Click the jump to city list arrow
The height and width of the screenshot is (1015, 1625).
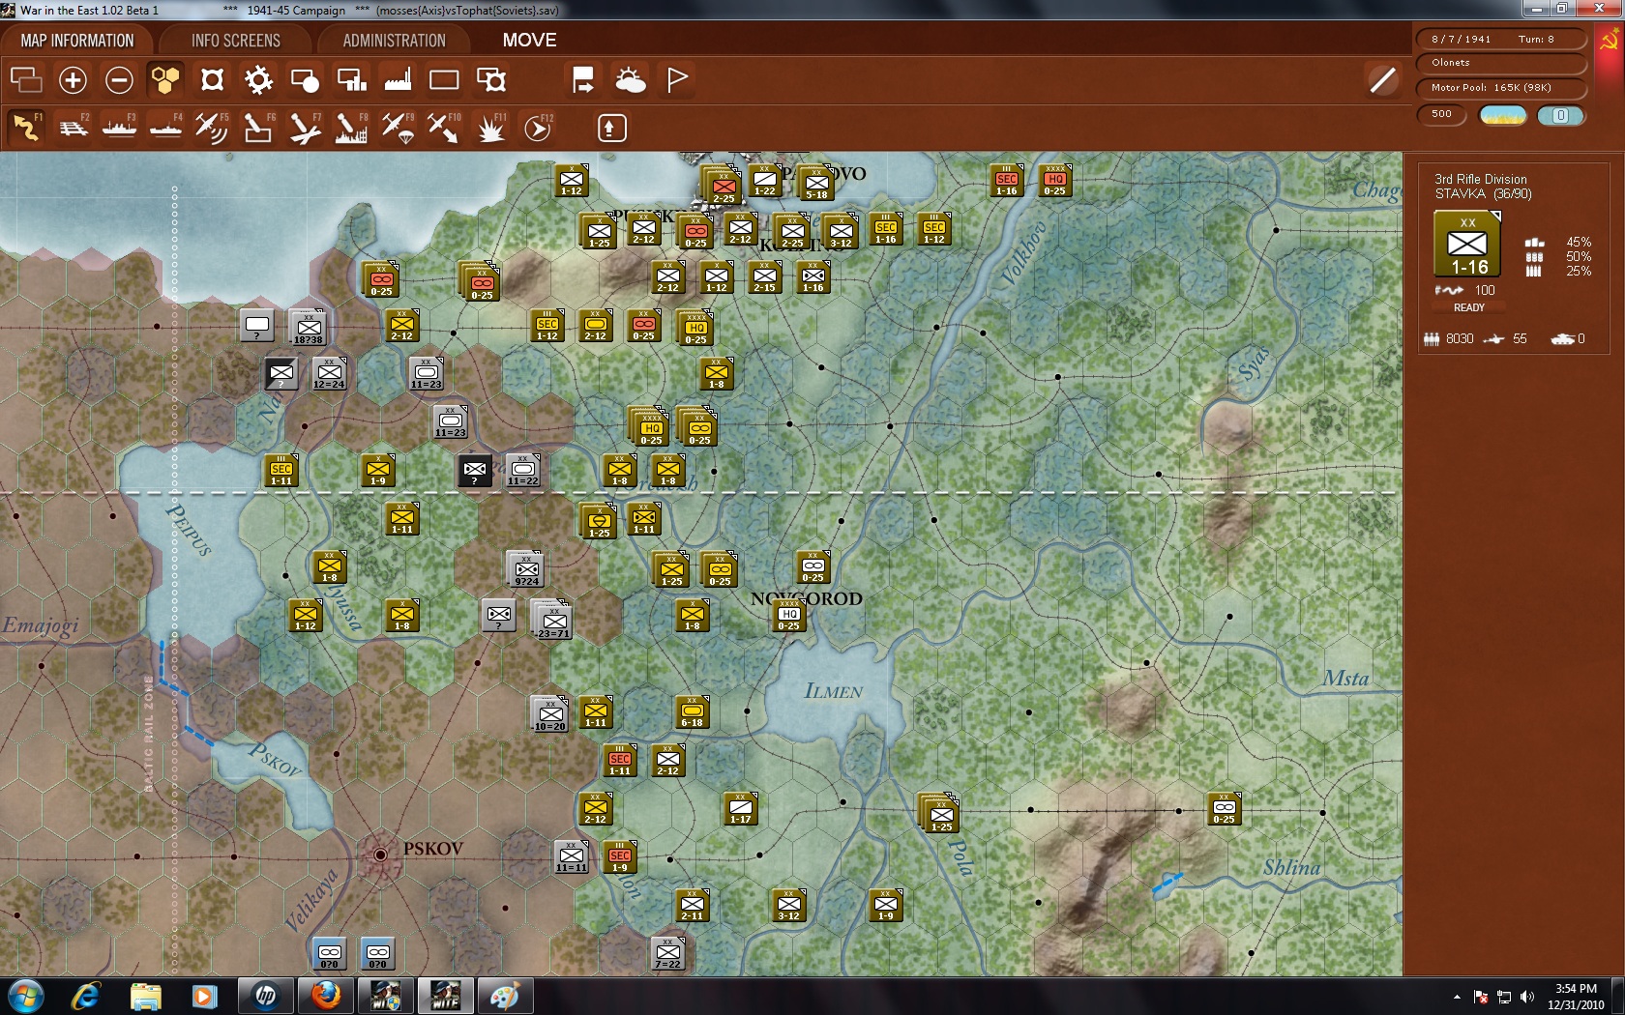coord(582,79)
